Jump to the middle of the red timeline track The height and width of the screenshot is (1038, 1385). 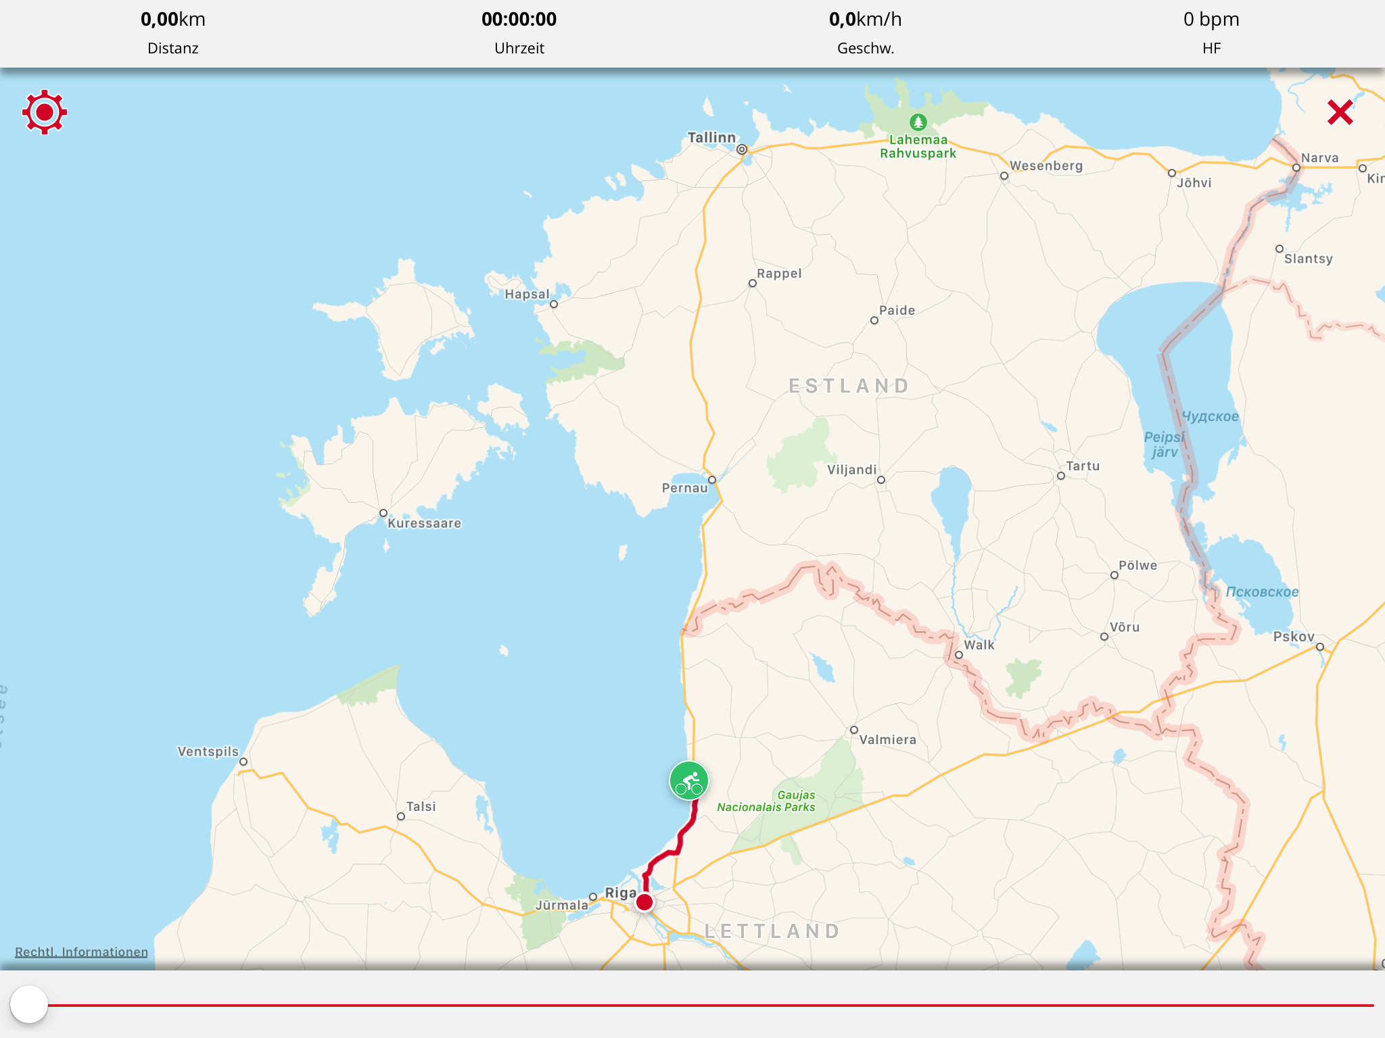[710, 1006]
